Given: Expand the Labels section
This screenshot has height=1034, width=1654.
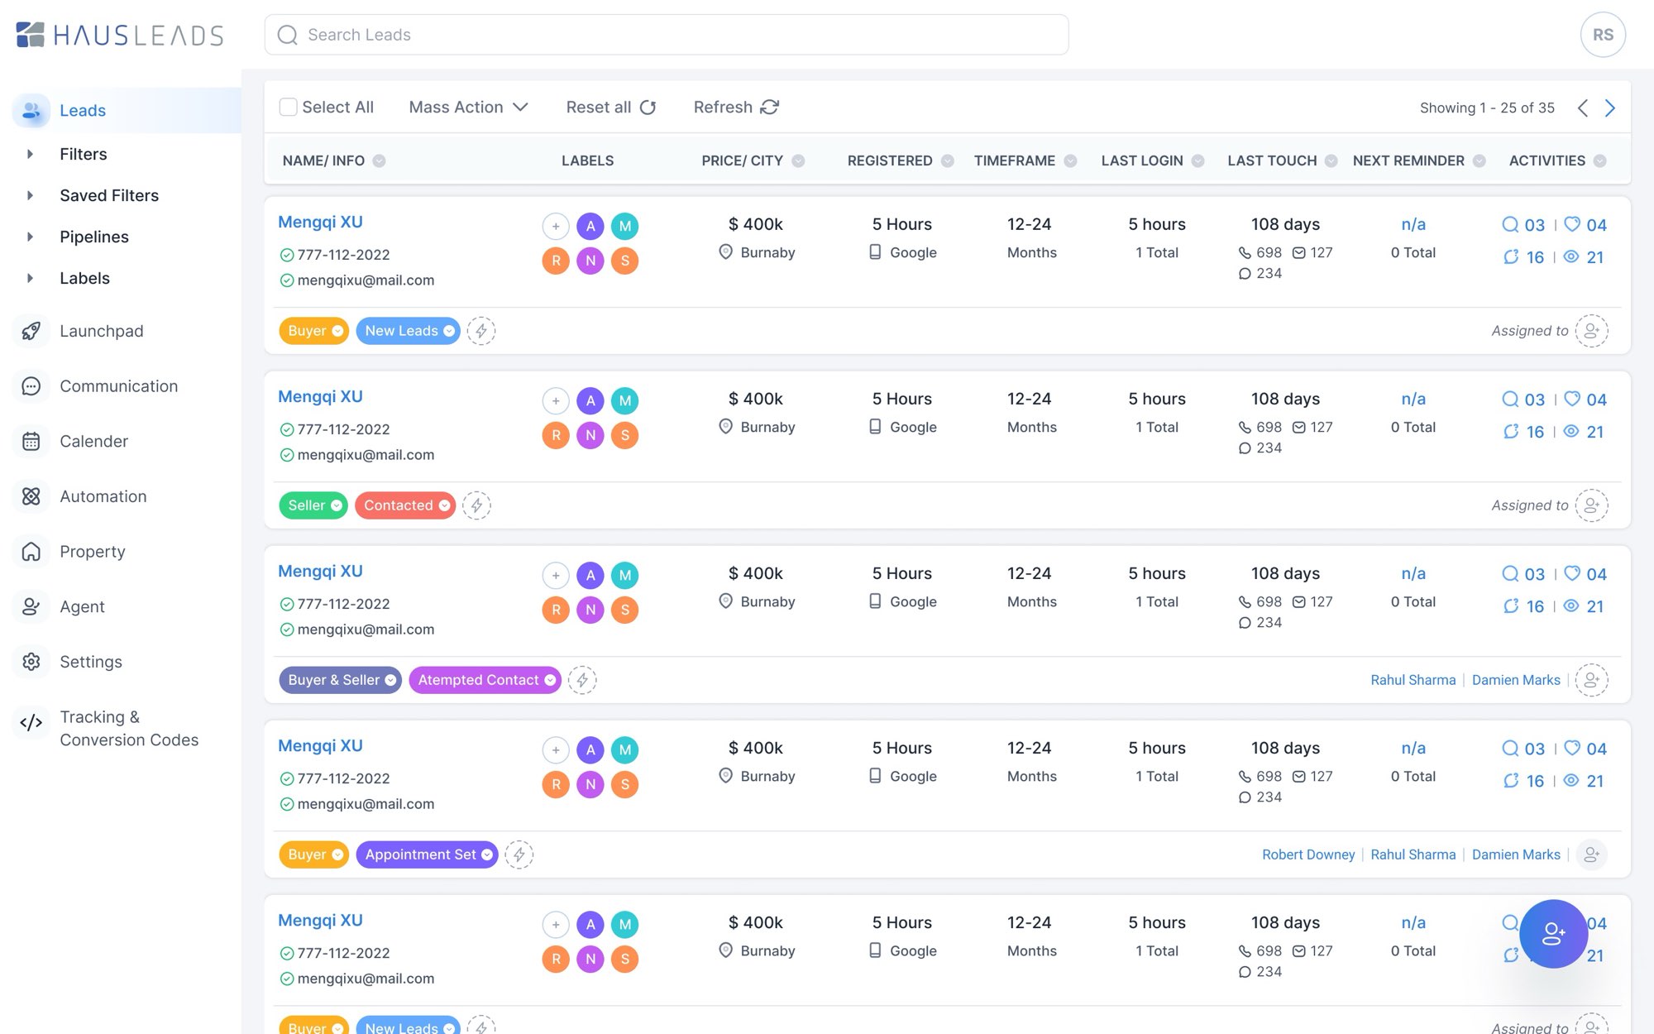Looking at the screenshot, I should click(30, 278).
